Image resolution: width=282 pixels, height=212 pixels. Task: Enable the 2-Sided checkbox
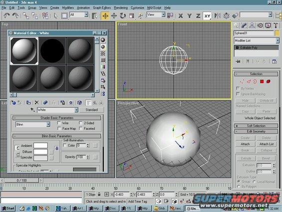pos(80,123)
